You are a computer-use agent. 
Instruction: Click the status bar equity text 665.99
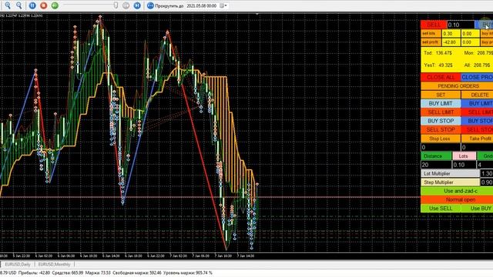point(67,273)
